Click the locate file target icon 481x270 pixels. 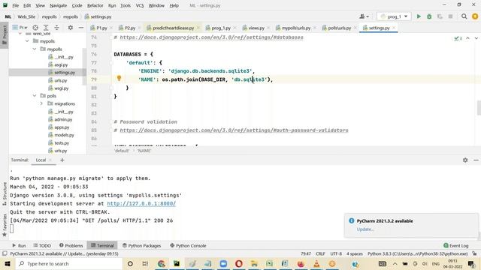35,28
